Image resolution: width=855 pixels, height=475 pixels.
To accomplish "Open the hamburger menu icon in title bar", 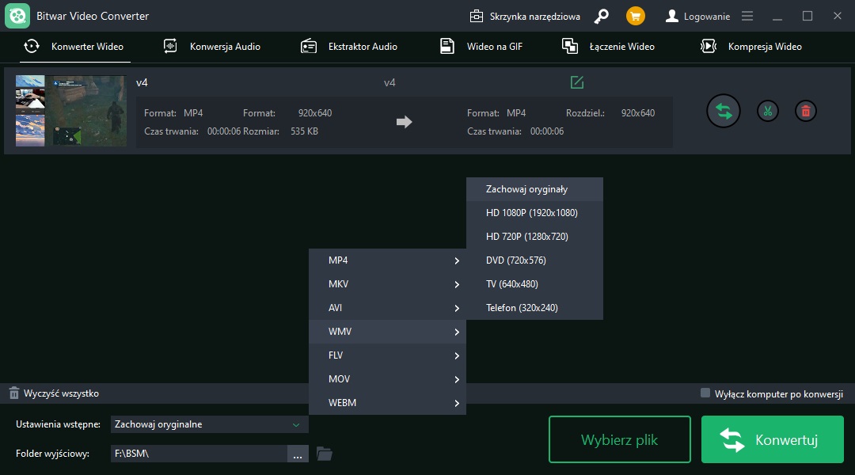I will pyautogui.click(x=747, y=16).
